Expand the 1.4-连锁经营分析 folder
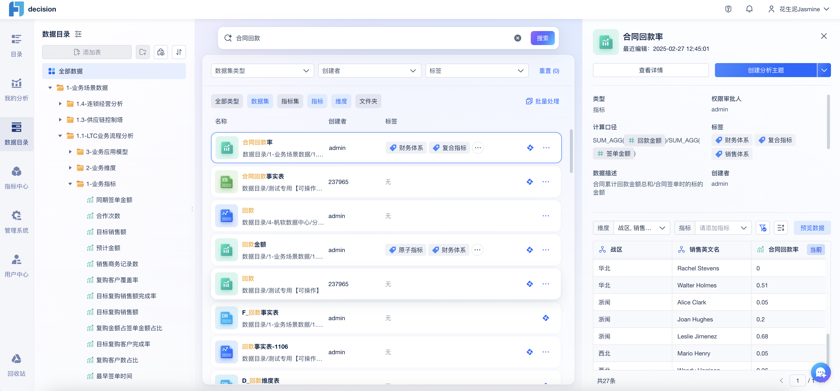This screenshot has height=391, width=840. [60, 104]
